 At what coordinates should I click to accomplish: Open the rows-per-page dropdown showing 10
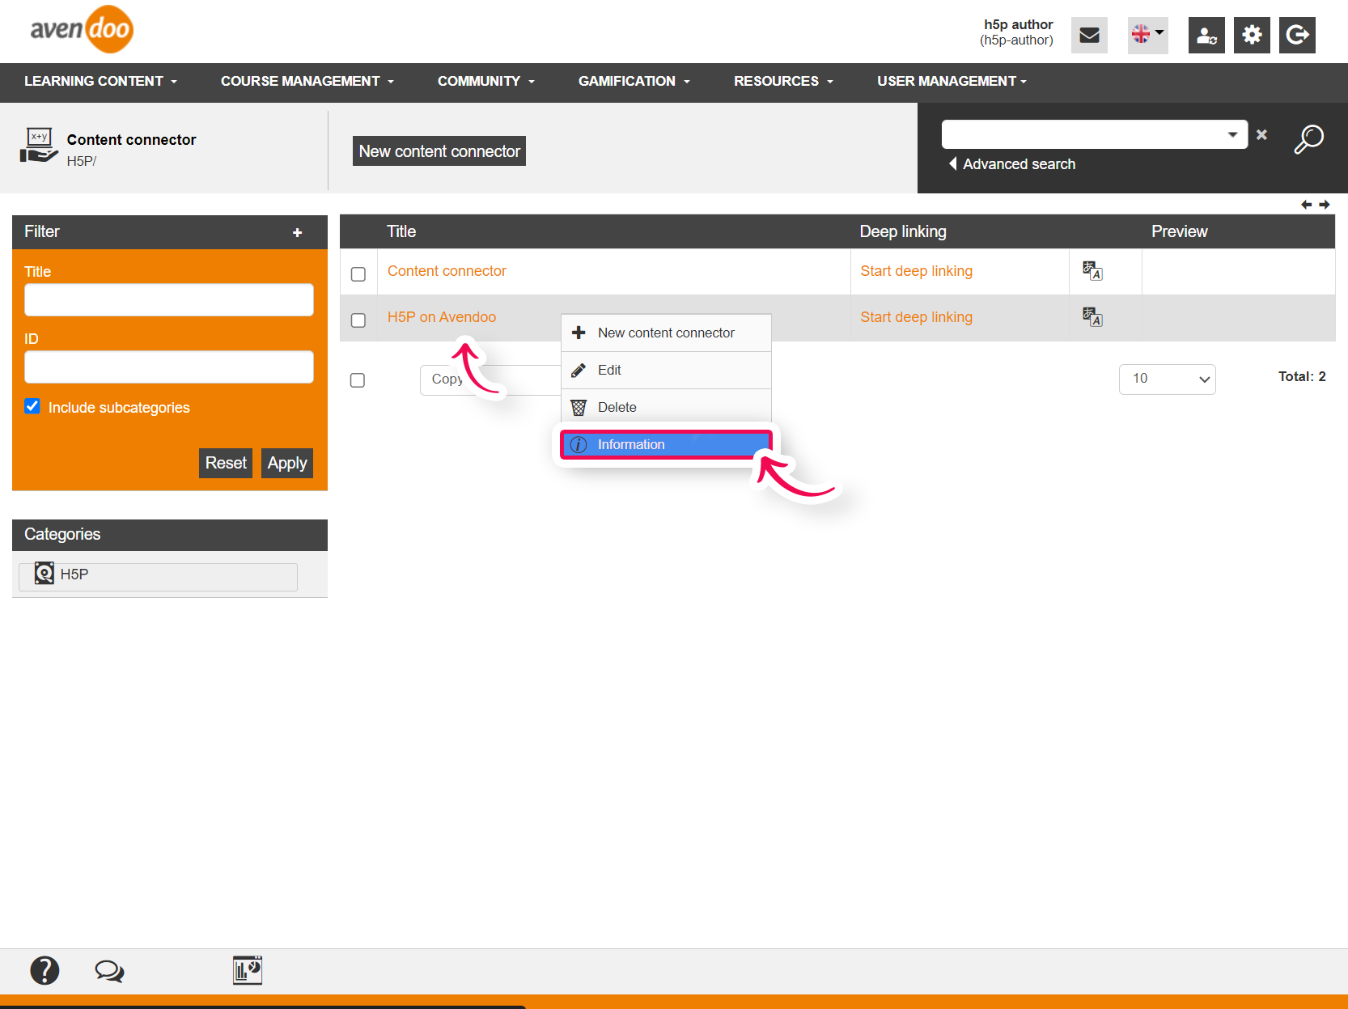pyautogui.click(x=1167, y=379)
